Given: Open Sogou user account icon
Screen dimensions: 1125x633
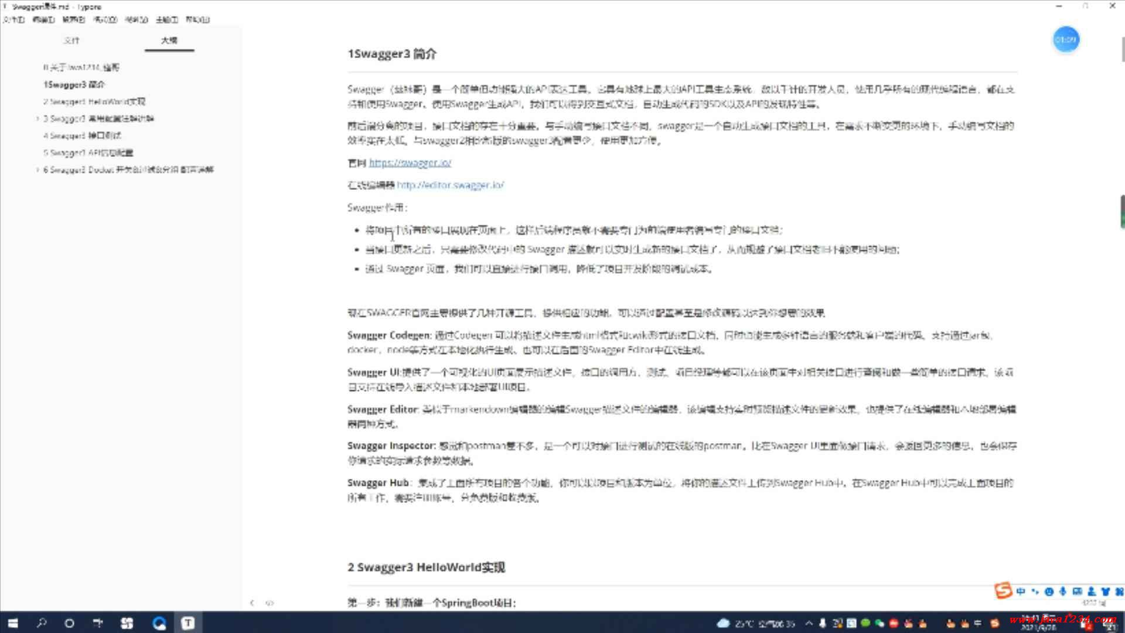Looking at the screenshot, I should [1091, 591].
